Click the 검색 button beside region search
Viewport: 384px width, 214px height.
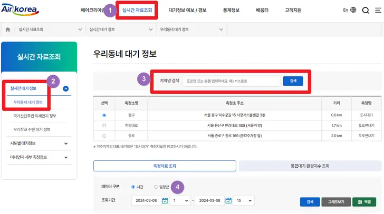click(293, 81)
